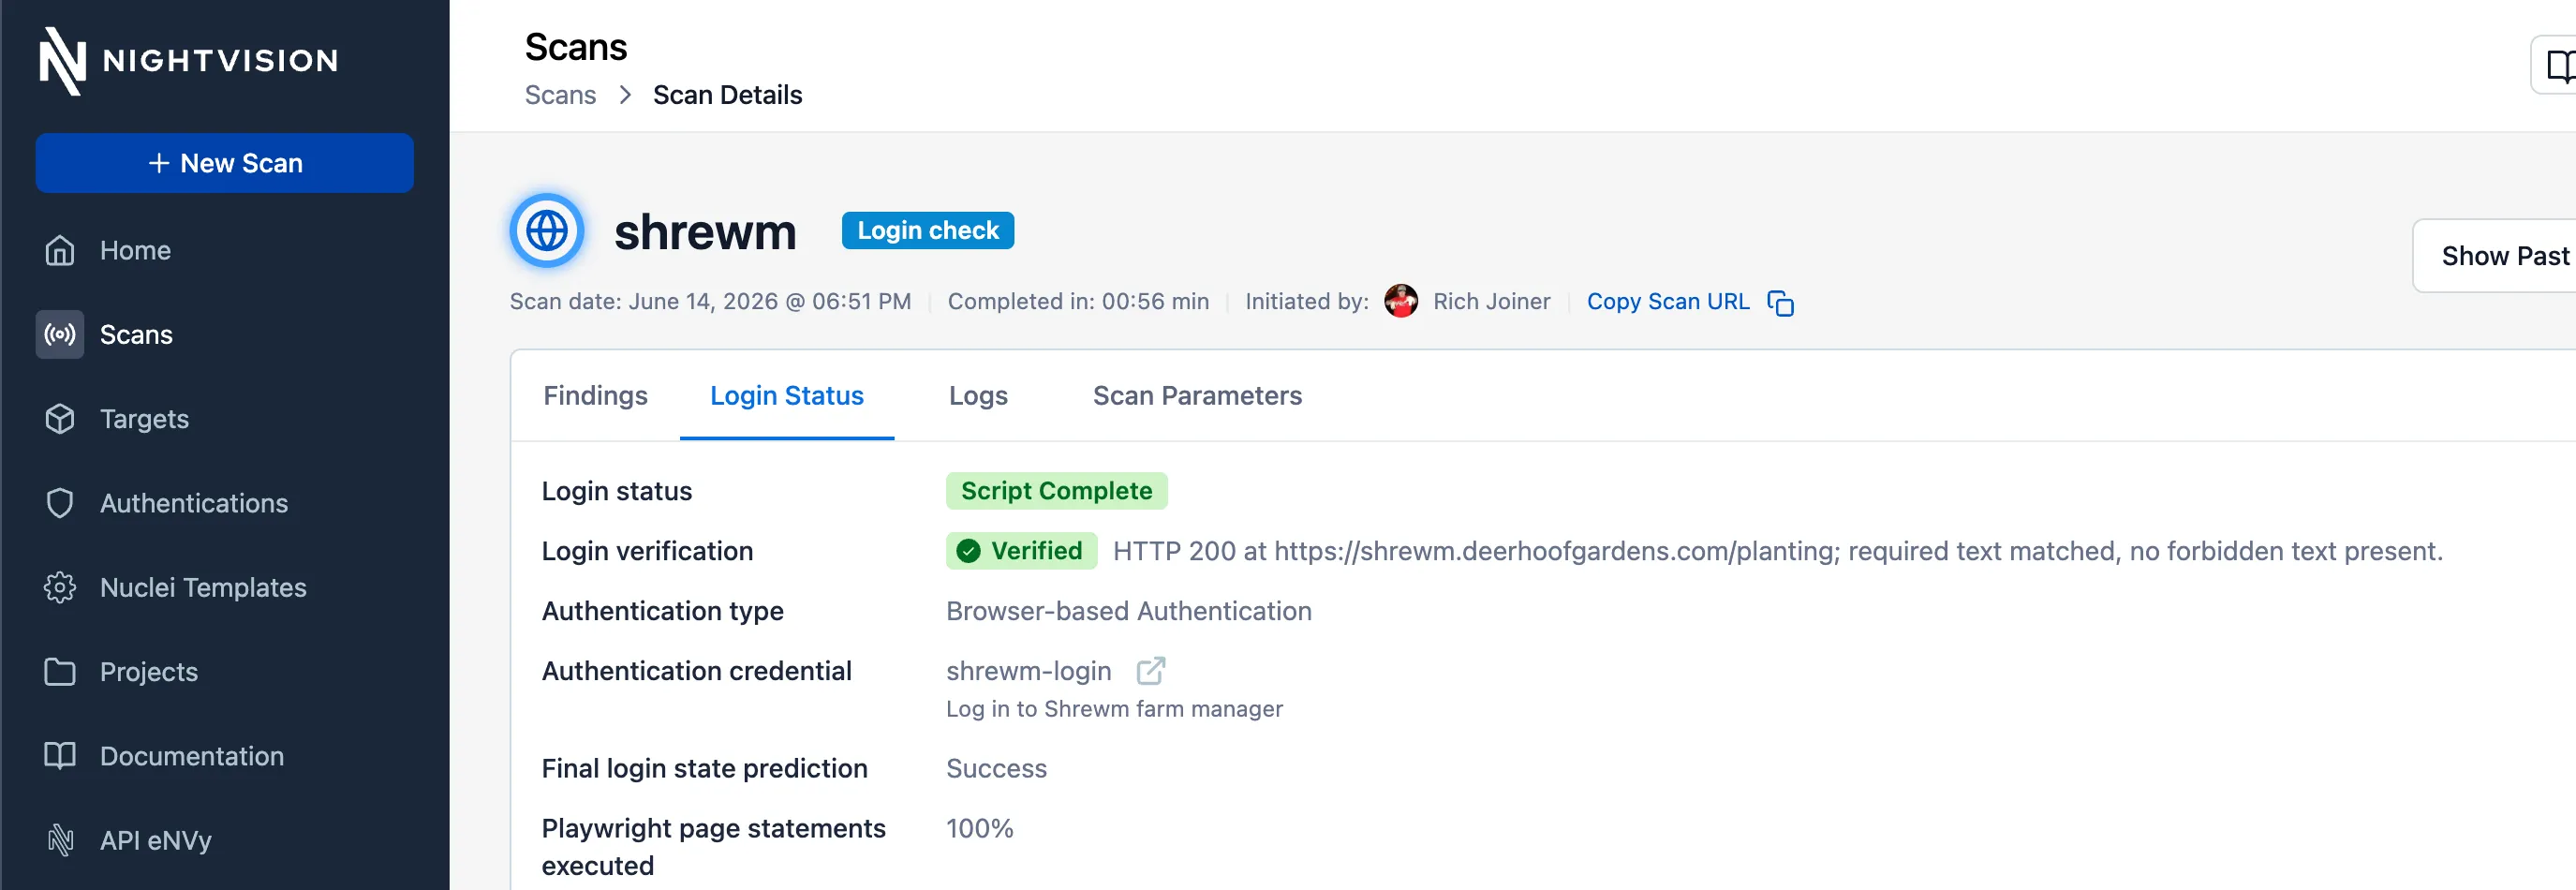Image resolution: width=2576 pixels, height=890 pixels.
Task: Click the Script Complete status badge
Action: pyautogui.click(x=1056, y=491)
